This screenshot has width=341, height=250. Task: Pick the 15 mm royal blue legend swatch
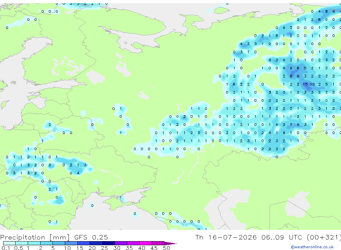coord(84,243)
